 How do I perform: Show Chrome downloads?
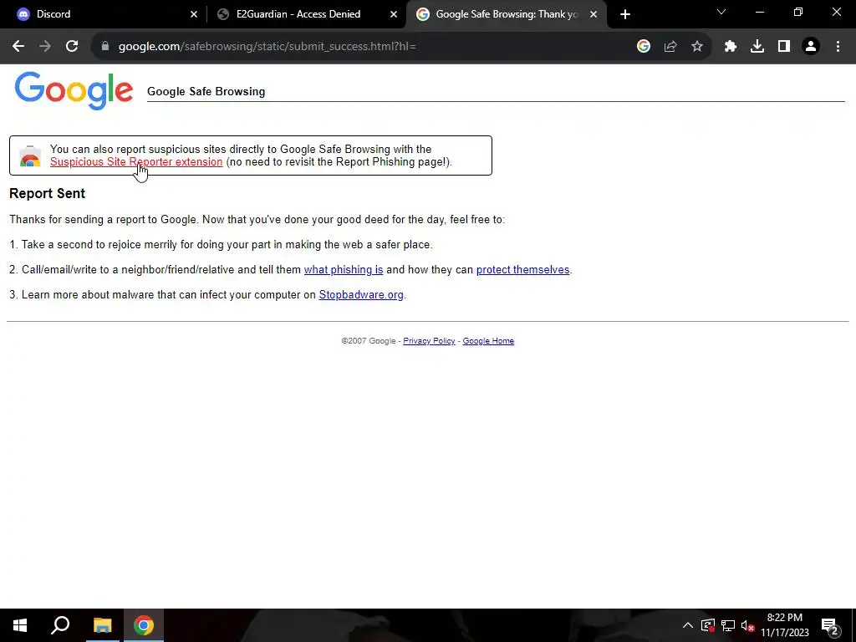(757, 47)
